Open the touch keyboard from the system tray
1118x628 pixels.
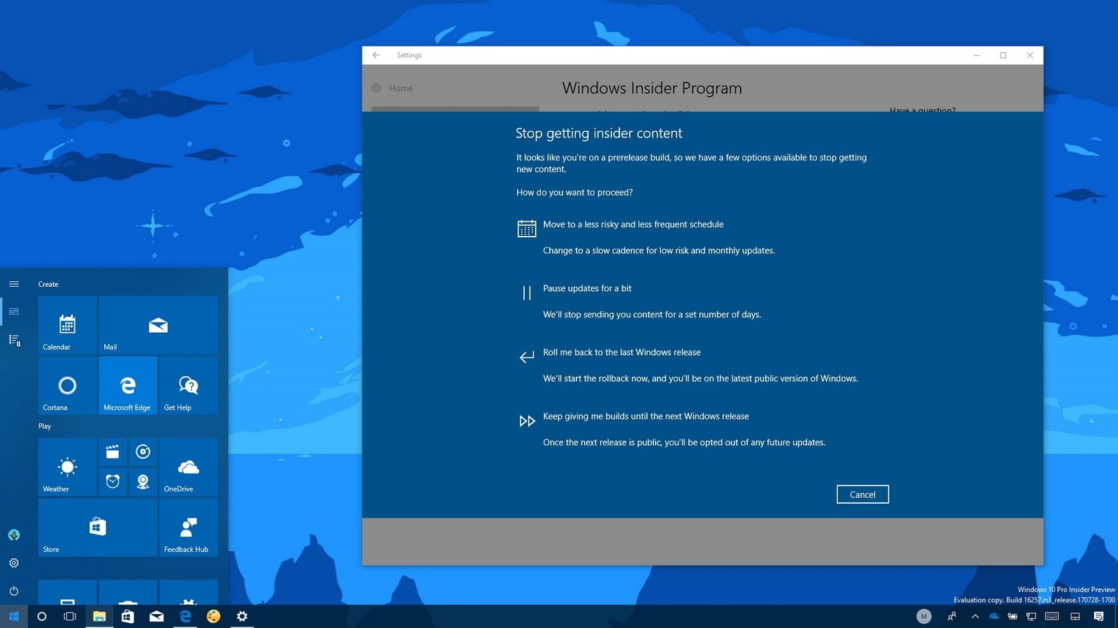coord(1052,616)
